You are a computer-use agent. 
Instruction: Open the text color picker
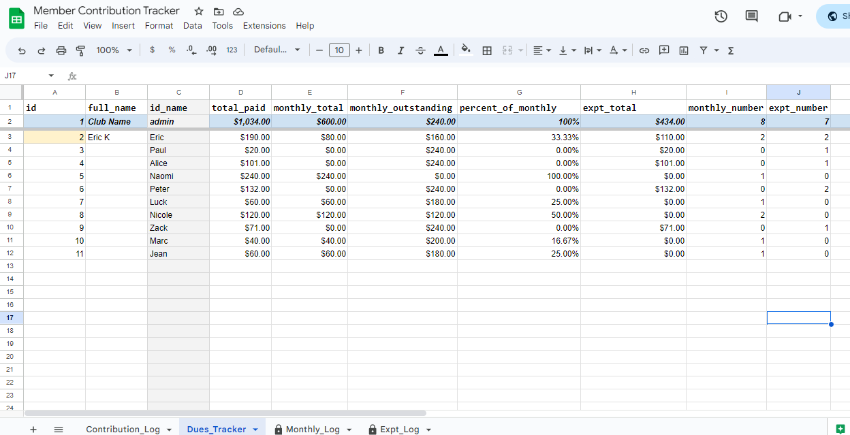click(441, 50)
